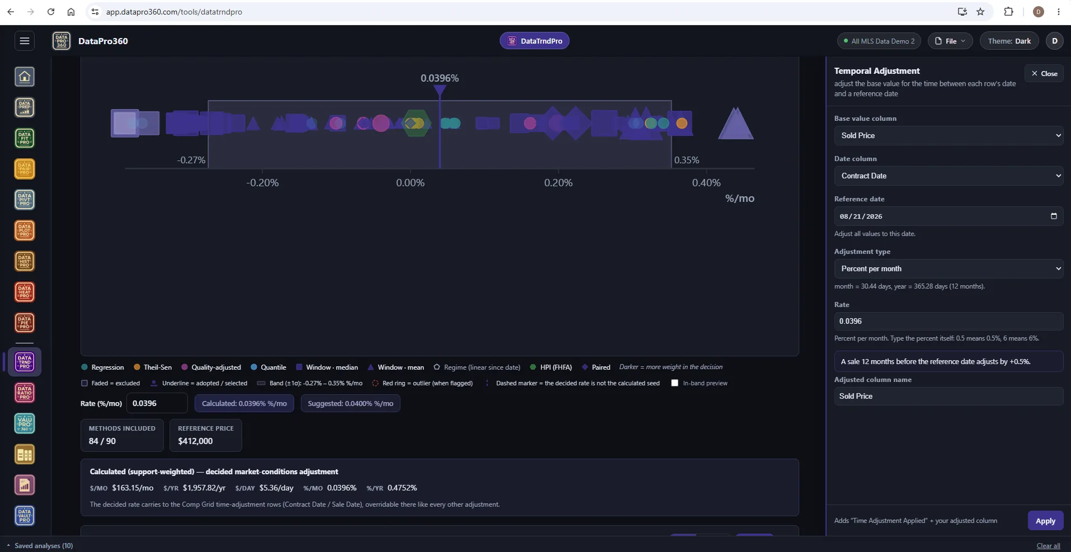The height and width of the screenshot is (552, 1071).
Task: Open Data Vault Pro tool
Action: pos(25,516)
